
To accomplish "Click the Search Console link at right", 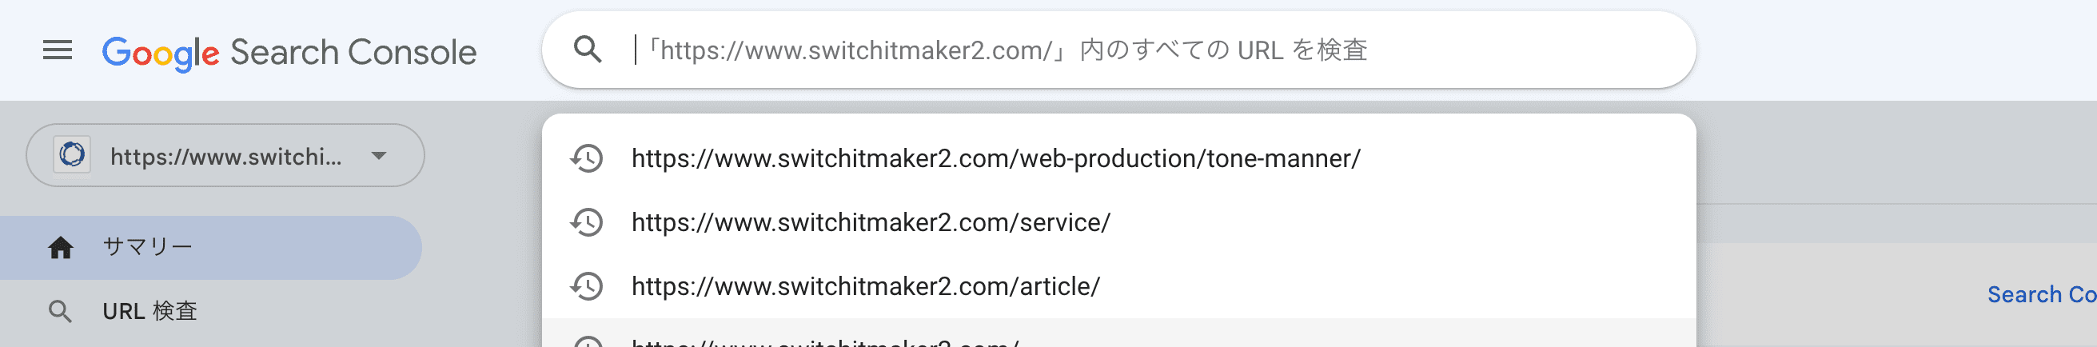I will pos(2041,294).
